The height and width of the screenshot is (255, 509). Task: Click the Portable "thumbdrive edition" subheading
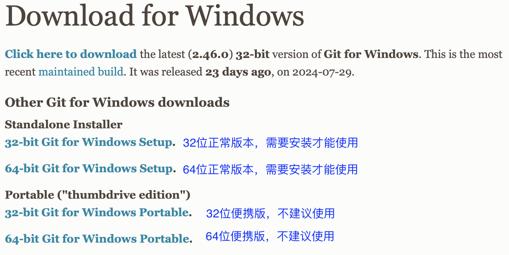pyautogui.click(x=97, y=195)
